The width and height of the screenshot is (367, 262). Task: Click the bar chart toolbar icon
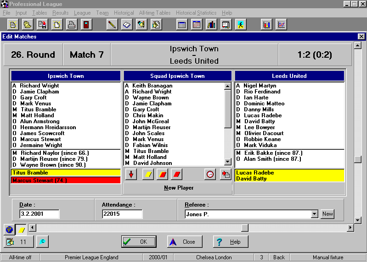click(x=266, y=24)
